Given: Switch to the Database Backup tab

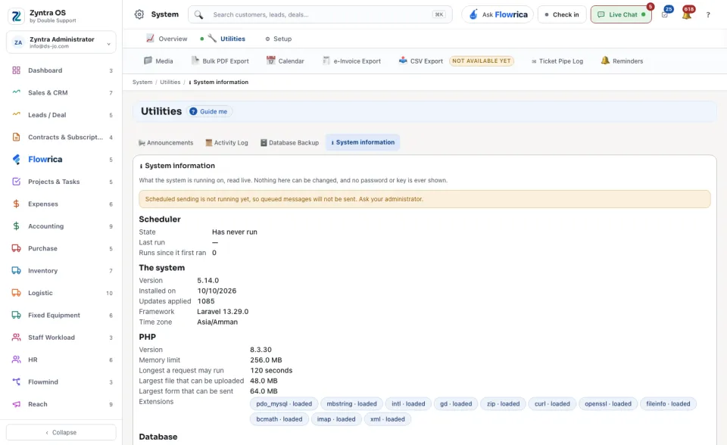Looking at the screenshot, I should (289, 143).
